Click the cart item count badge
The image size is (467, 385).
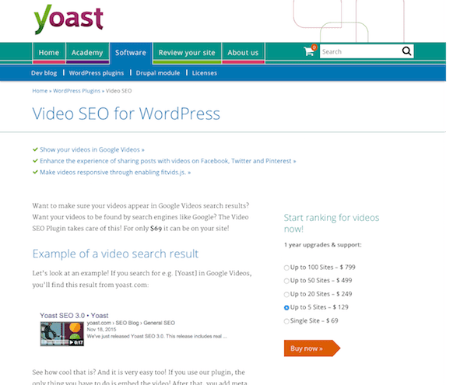(314, 47)
